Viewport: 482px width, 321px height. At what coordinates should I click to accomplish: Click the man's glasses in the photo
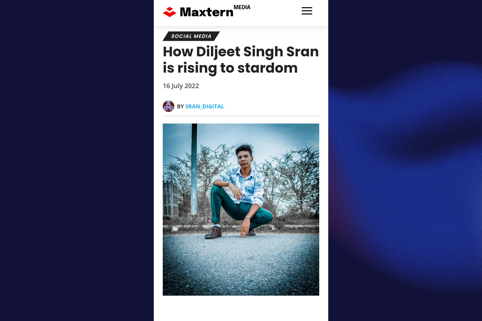tap(244, 157)
